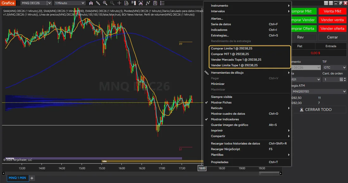The width and height of the screenshot is (348, 183).
Task: Open the 1 Minuto interval dropdown
Action: coord(70,3)
